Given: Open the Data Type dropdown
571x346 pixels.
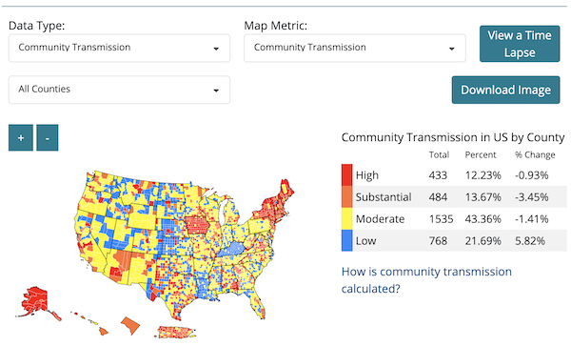Looking at the screenshot, I should click(x=119, y=48).
